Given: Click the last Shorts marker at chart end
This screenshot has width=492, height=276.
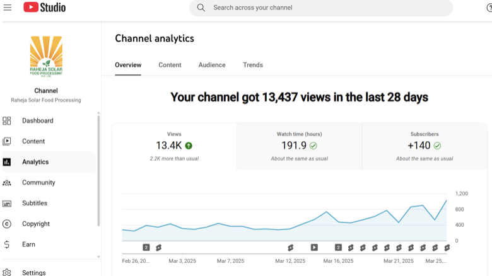Looking at the screenshot, I should [447, 248].
